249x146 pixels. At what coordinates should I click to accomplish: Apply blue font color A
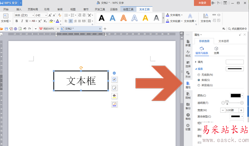58,21
